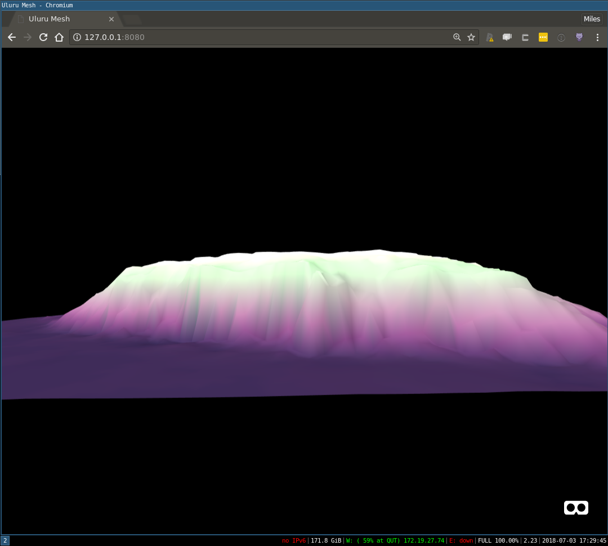Click the P extension with warning badge

click(489, 37)
